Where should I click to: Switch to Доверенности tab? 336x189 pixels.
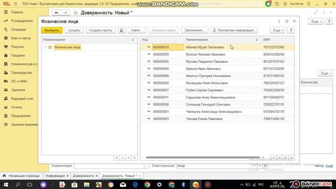(83, 176)
